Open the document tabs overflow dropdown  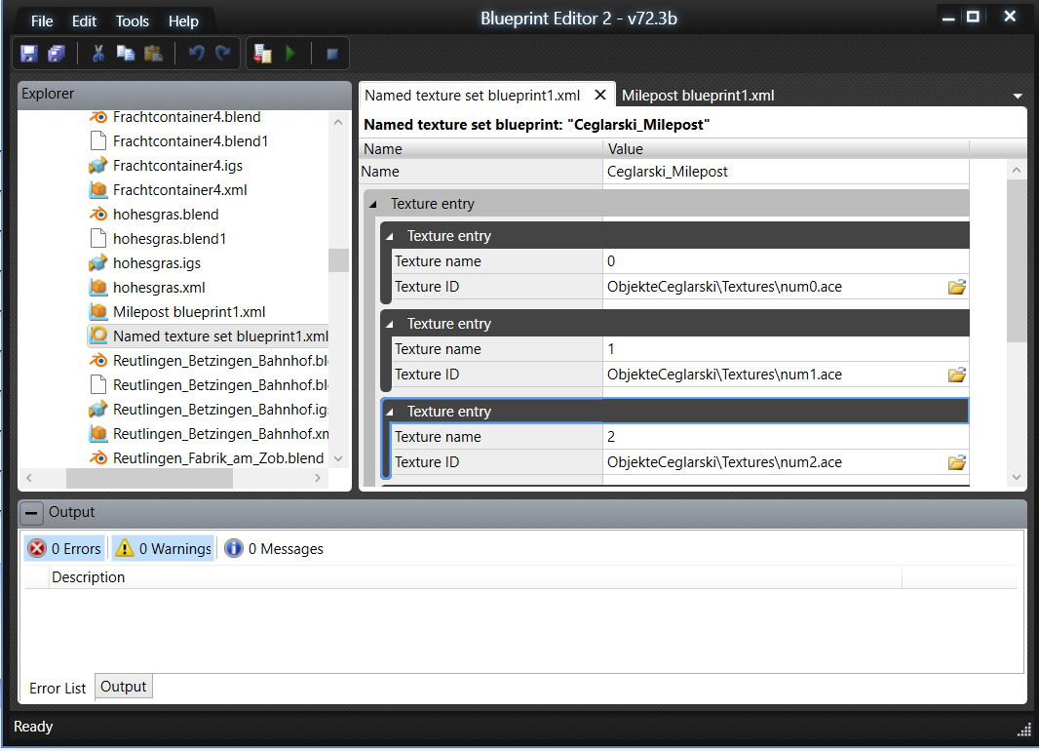(1018, 97)
